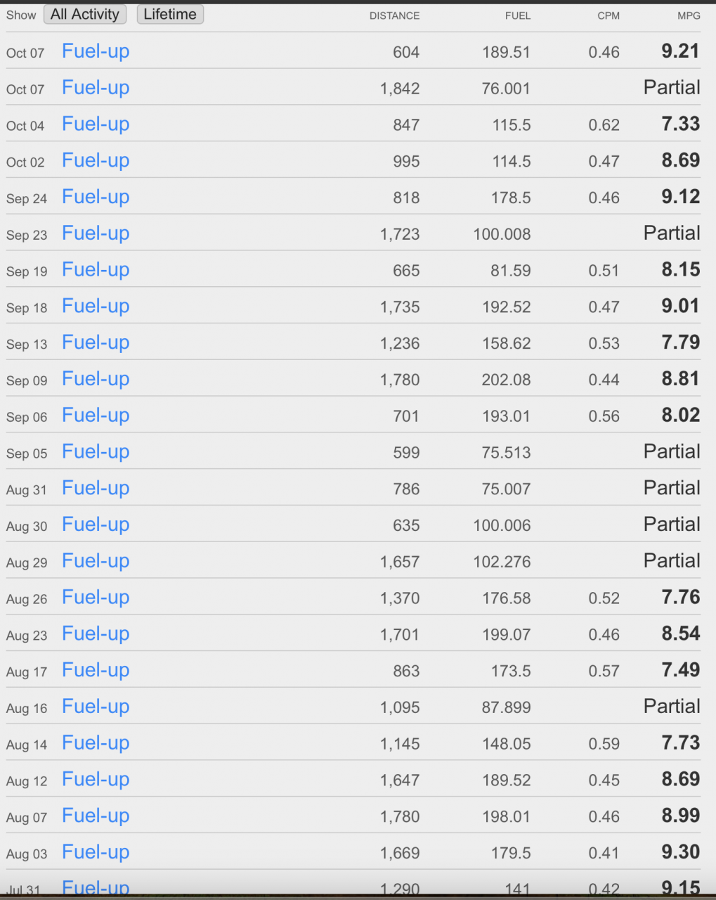The image size is (716, 900).
Task: Open the Sep 13 Fuel-up entry
Action: click(x=96, y=343)
